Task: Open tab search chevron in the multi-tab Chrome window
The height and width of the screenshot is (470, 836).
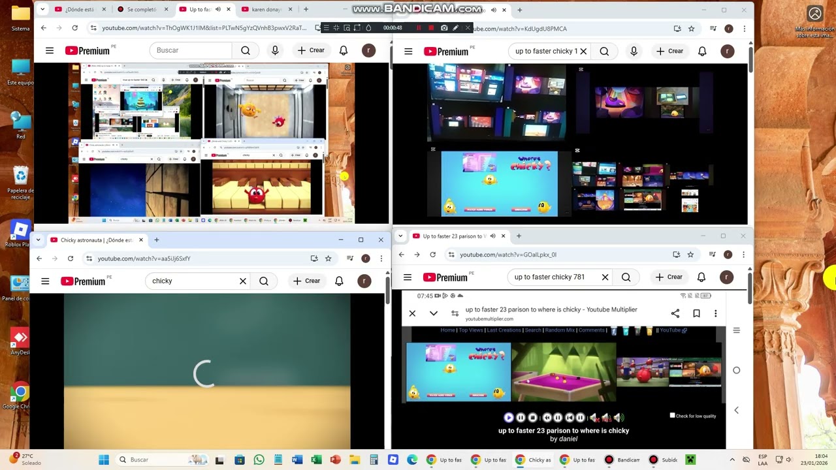Action: pos(42,9)
